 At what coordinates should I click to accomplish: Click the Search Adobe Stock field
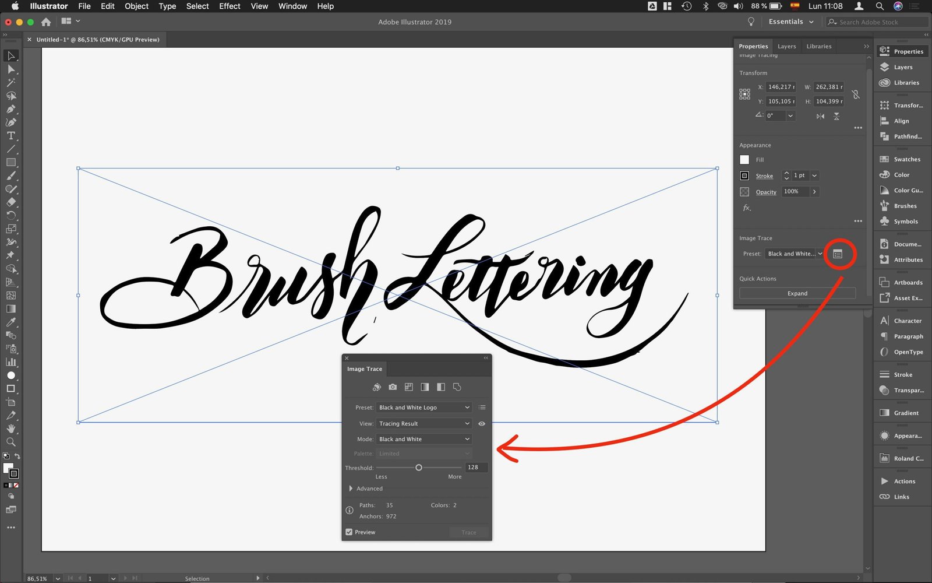click(877, 22)
